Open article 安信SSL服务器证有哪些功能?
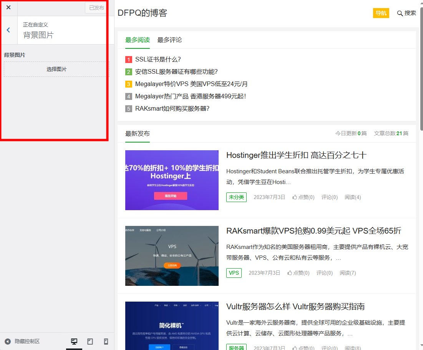The height and width of the screenshot is (350, 423). point(176,71)
